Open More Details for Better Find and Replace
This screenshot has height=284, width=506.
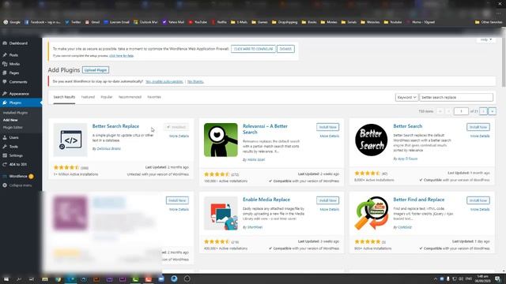point(480,210)
